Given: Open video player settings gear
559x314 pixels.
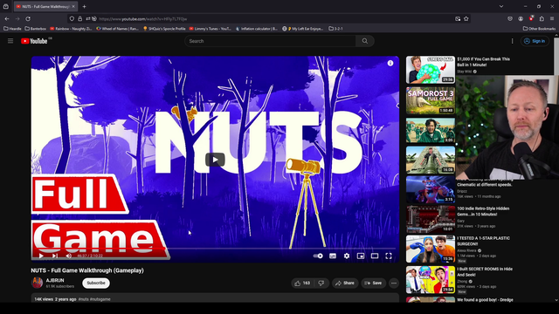Looking at the screenshot, I should pyautogui.click(x=347, y=256).
